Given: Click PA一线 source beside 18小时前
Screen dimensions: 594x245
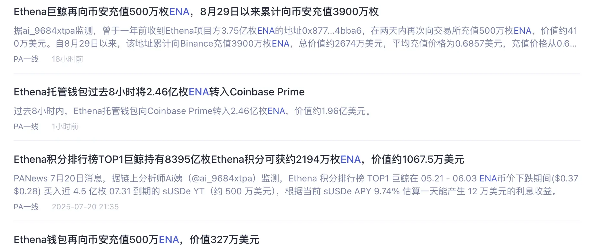Looking at the screenshot, I should click(26, 59).
